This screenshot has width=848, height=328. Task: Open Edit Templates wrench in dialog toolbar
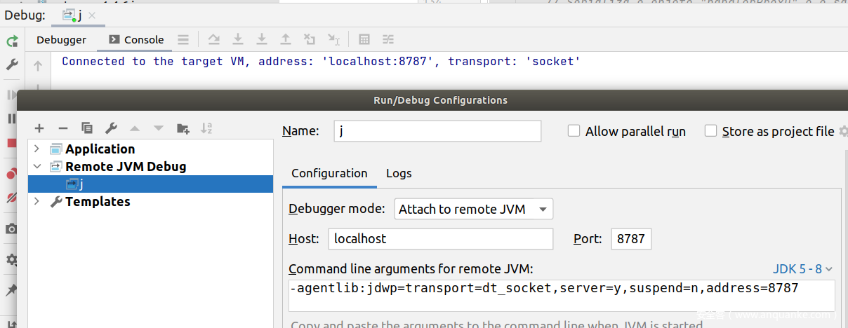[110, 128]
